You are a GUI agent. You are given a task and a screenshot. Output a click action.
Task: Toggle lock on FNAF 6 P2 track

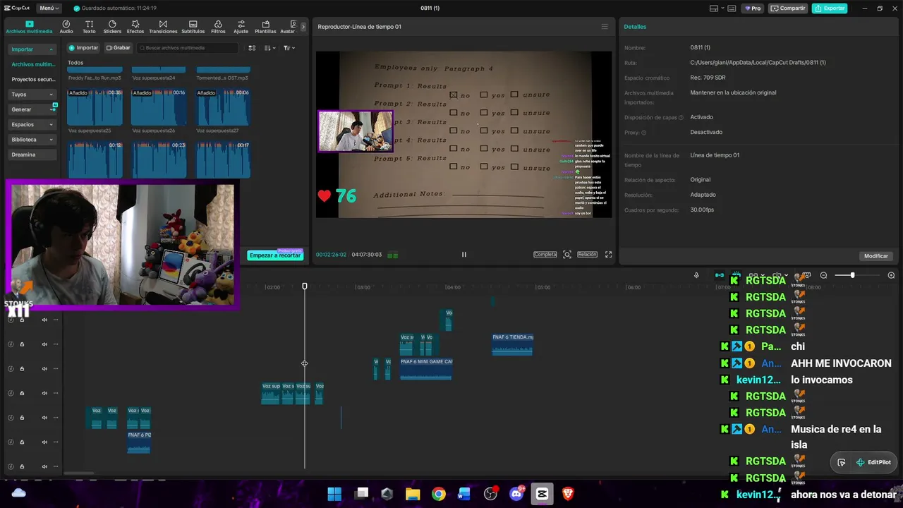22,442
